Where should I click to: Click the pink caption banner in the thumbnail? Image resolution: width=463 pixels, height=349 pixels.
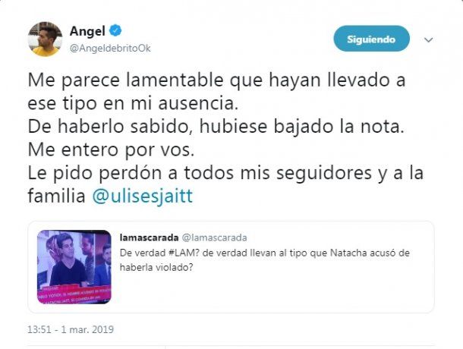(74, 294)
